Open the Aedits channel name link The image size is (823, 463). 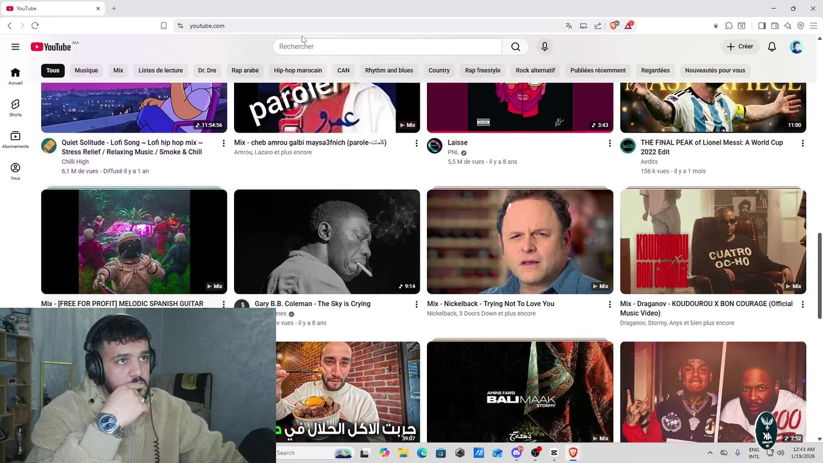[649, 162]
